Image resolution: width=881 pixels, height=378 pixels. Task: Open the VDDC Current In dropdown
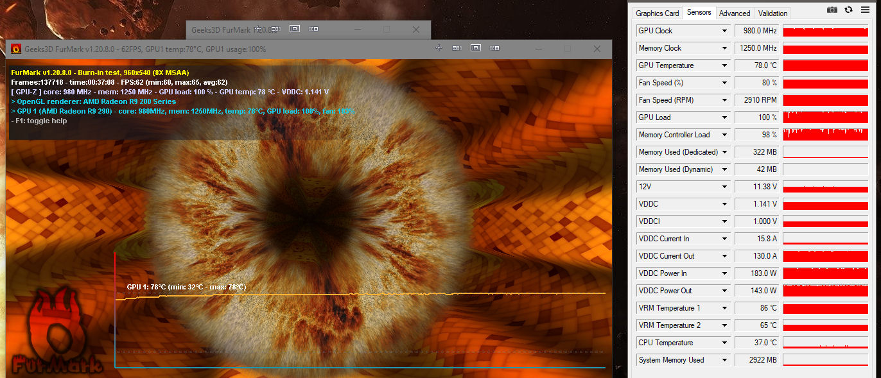tap(725, 239)
